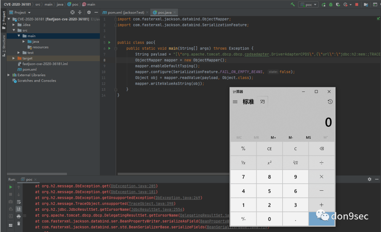Open the Calculator history panel
381x232 pixels.
[x=330, y=102]
